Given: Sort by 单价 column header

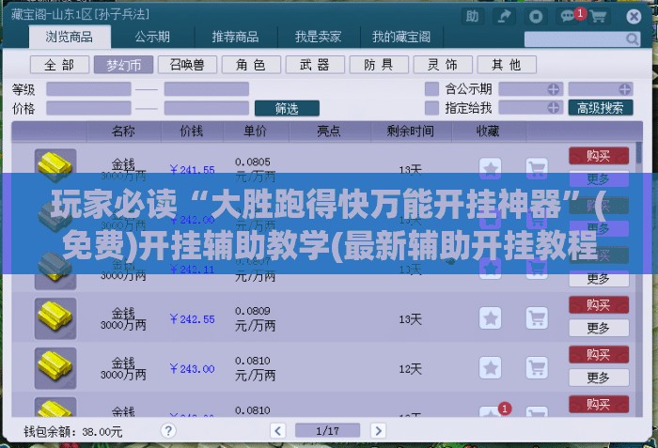Looking at the screenshot, I should point(255,131).
